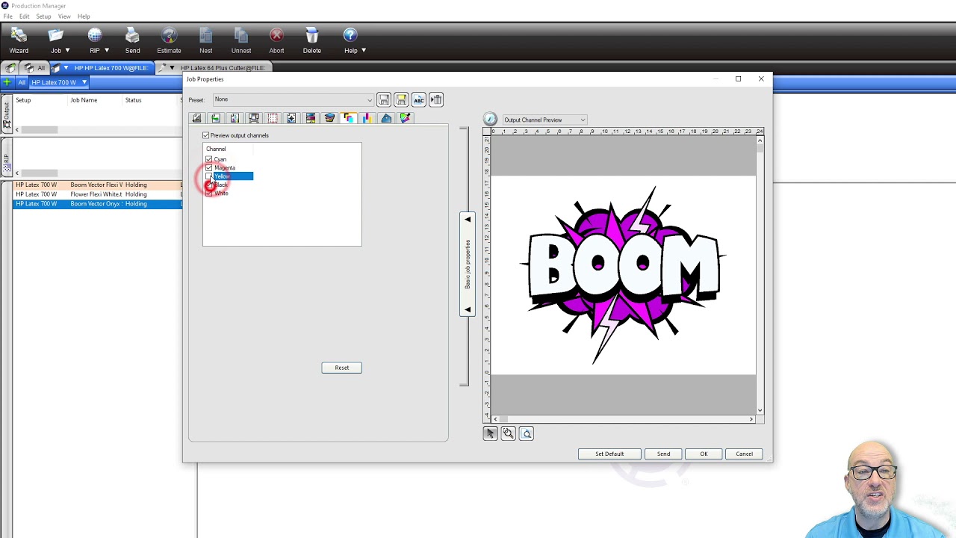Screen dimensions: 956x538
Task: Click the Unnest toolbar icon
Action: pyautogui.click(x=240, y=40)
